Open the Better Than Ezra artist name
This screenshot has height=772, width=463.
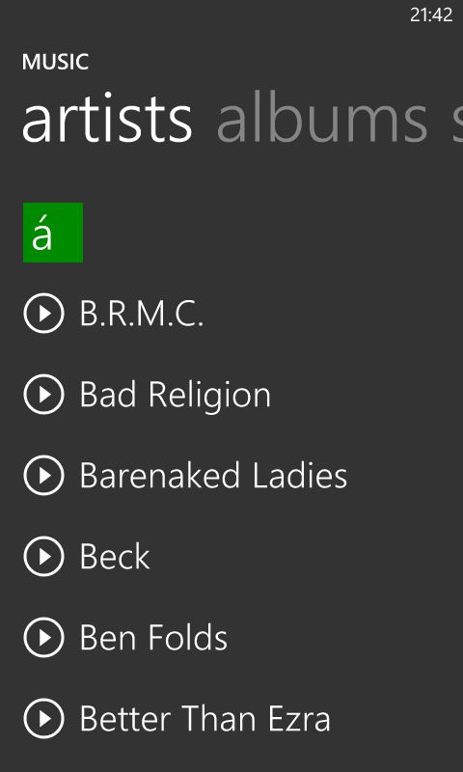click(x=205, y=719)
